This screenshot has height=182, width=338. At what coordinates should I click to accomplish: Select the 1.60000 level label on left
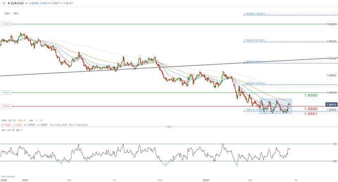pos(6,24)
